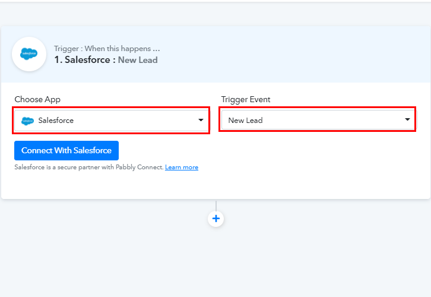Click the 'Trigger : When this happens ...' text

[107, 48]
